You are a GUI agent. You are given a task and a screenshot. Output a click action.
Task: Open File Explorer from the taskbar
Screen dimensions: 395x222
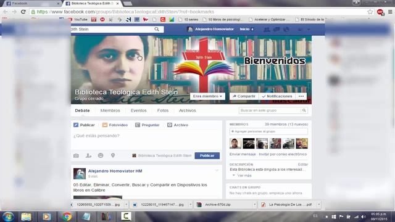click(26, 216)
